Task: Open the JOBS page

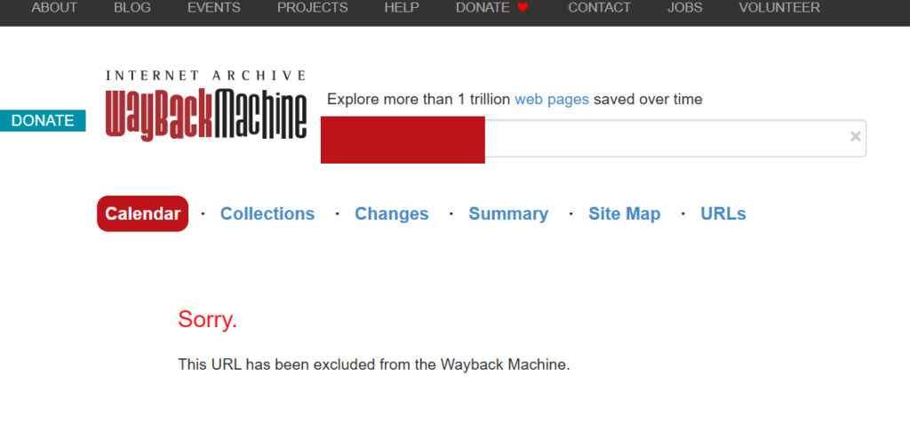Action: point(685,7)
